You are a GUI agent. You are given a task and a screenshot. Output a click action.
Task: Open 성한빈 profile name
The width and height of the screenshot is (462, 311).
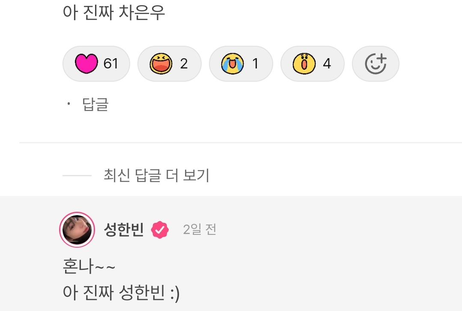pyautogui.click(x=124, y=230)
